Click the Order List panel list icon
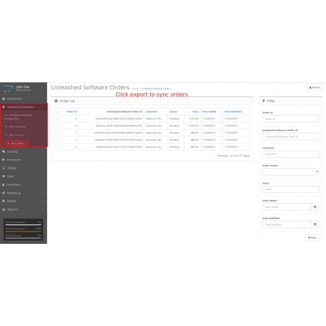Screen dimensions: 326x326 [x=56, y=101]
